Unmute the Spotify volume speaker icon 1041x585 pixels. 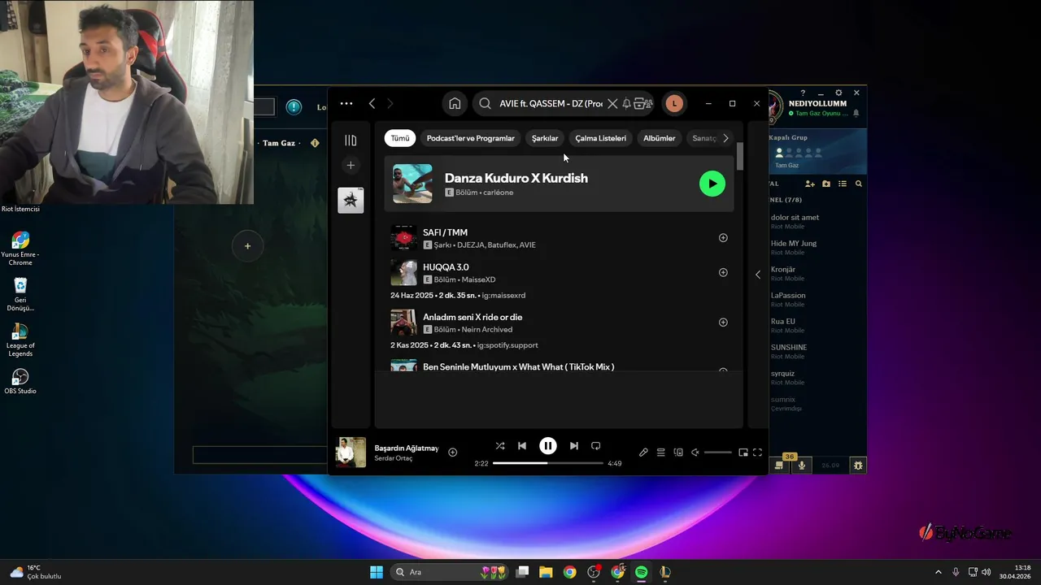pos(695,453)
